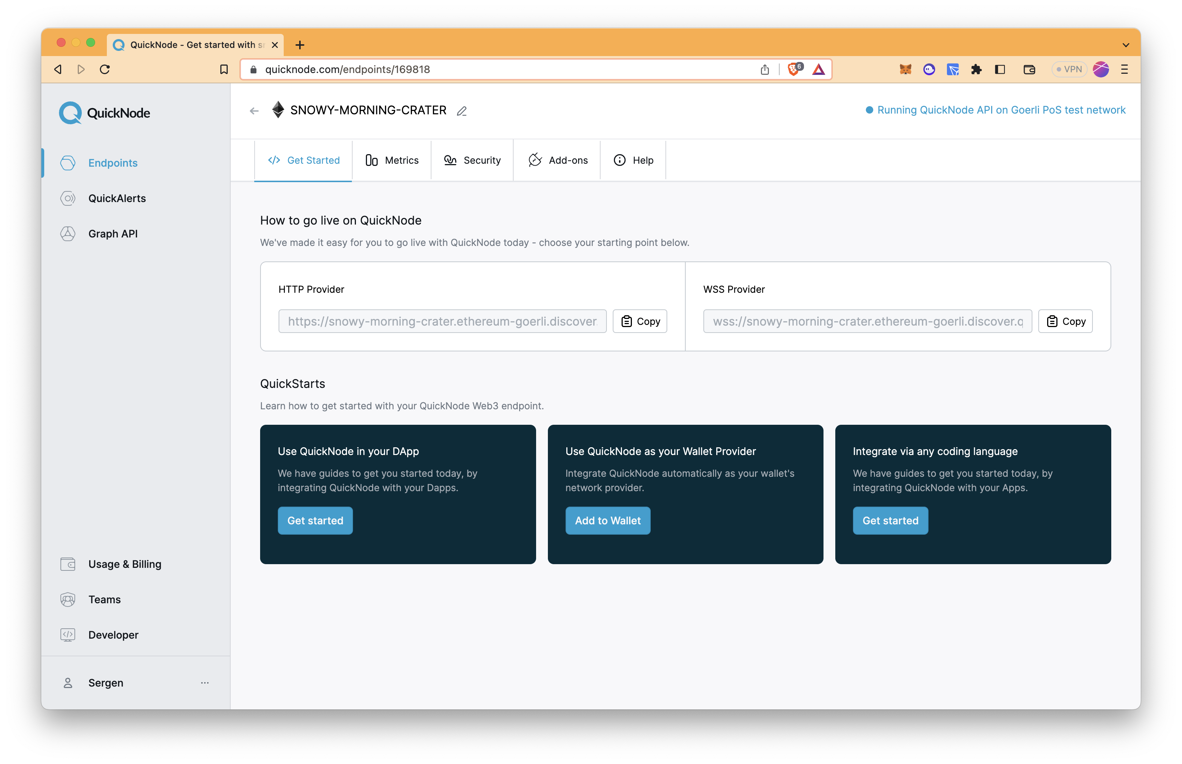Click the 'How to go live on QuickNode' heading
The height and width of the screenshot is (764, 1182).
click(340, 220)
